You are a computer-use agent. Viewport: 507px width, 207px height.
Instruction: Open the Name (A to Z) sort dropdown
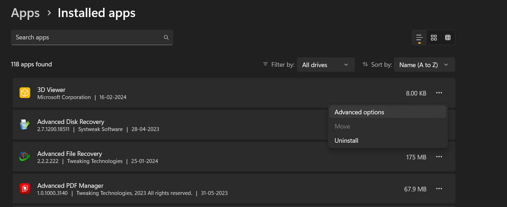[x=424, y=65]
